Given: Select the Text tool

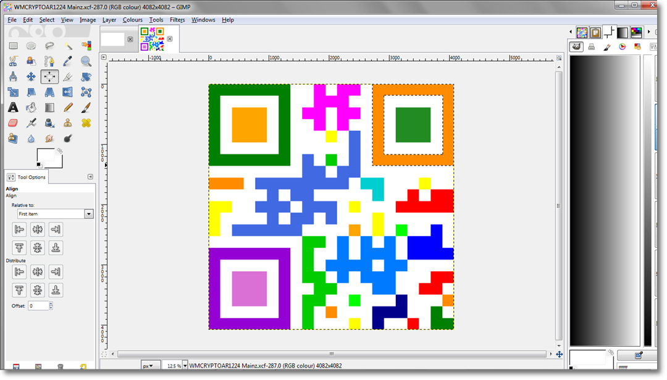Looking at the screenshot, I should (13, 108).
